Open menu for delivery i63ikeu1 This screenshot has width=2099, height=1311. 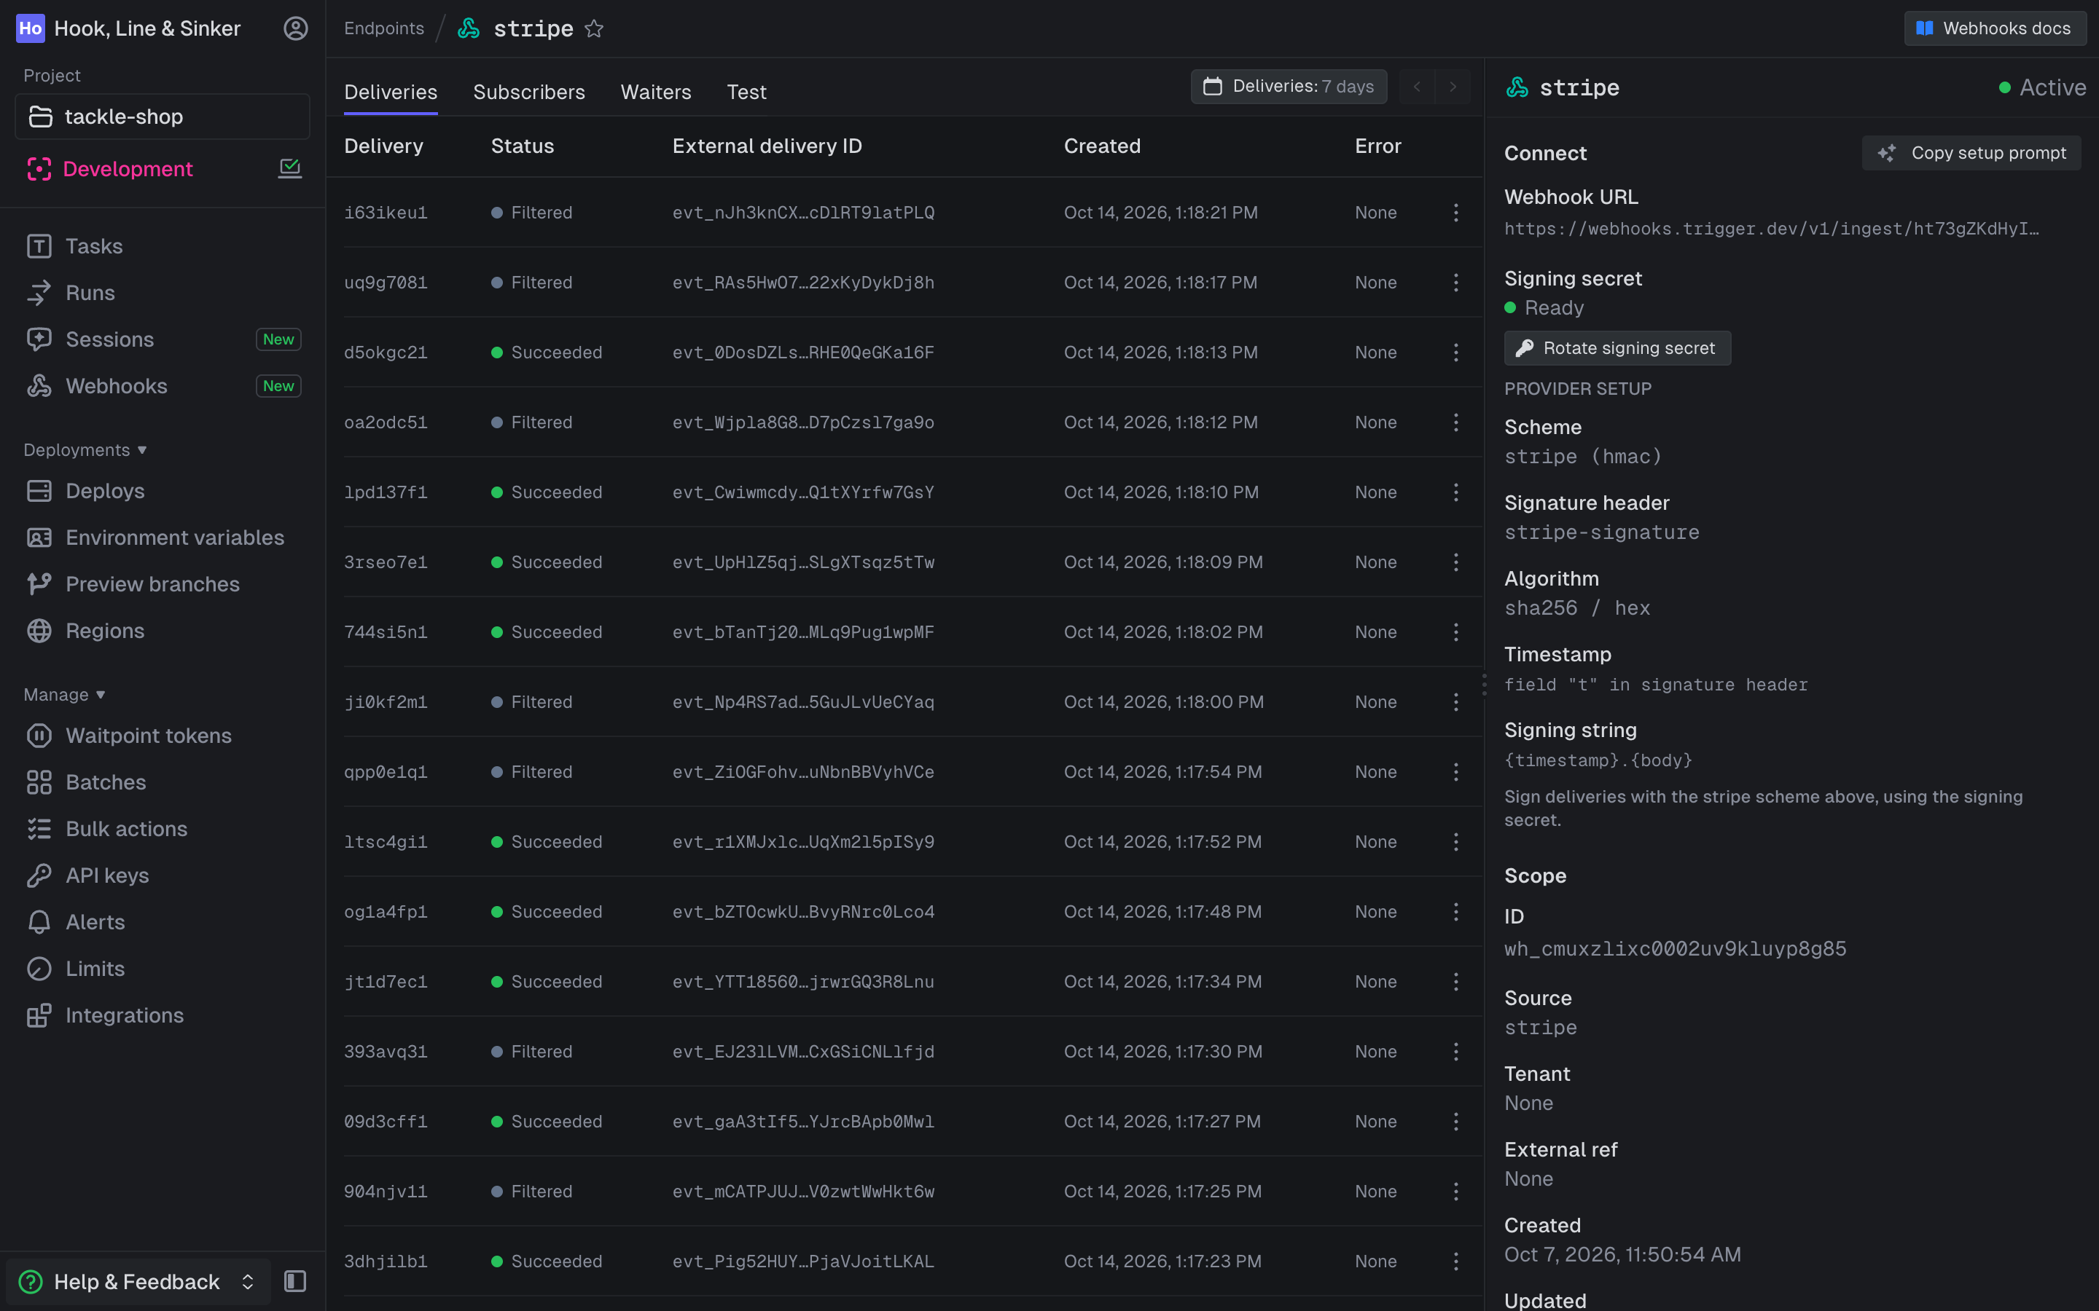[x=1455, y=213]
